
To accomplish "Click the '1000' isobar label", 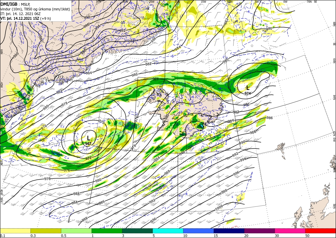I will (x=219, y=207).
